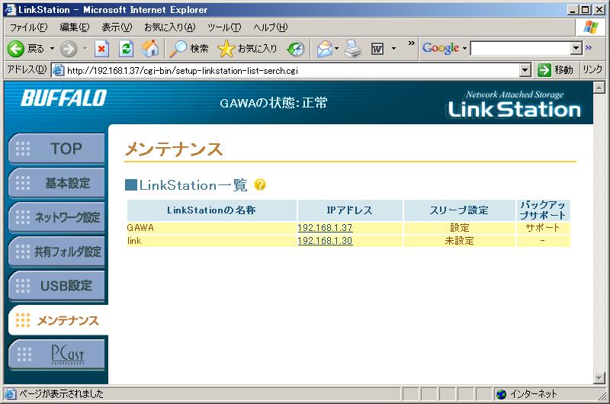Click the IE icon in the title bar
This screenshot has height=404, width=610.
(x=9, y=9)
